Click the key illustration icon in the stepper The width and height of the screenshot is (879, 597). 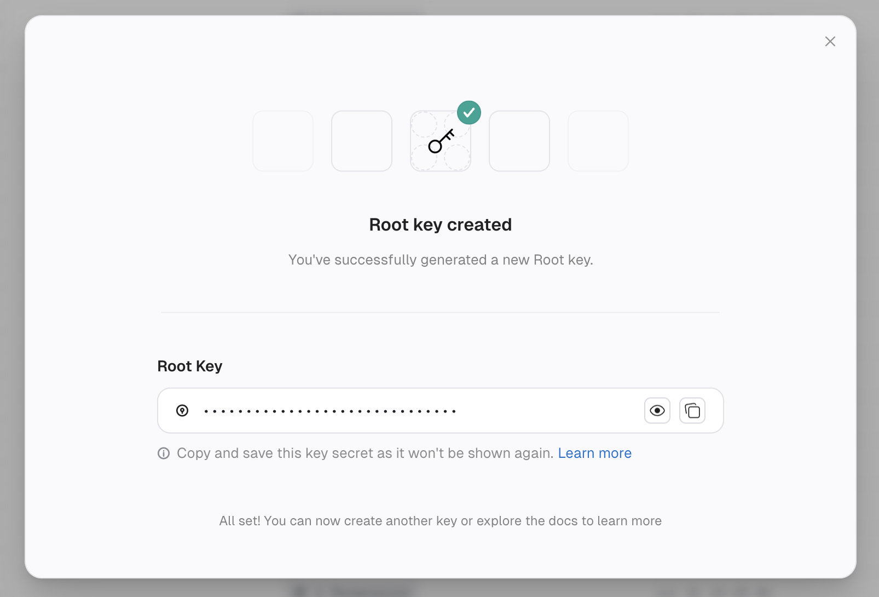click(441, 141)
